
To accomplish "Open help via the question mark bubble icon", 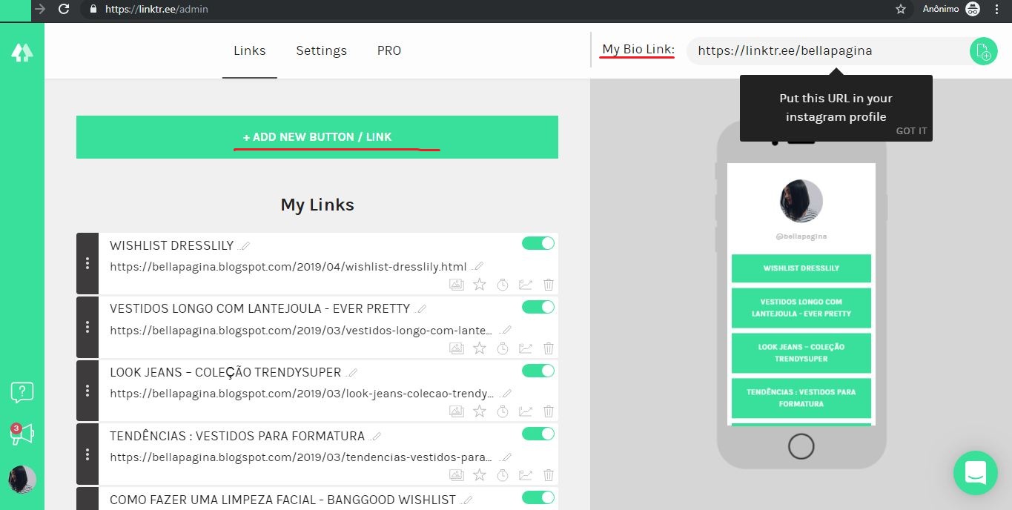I will 22,413.
